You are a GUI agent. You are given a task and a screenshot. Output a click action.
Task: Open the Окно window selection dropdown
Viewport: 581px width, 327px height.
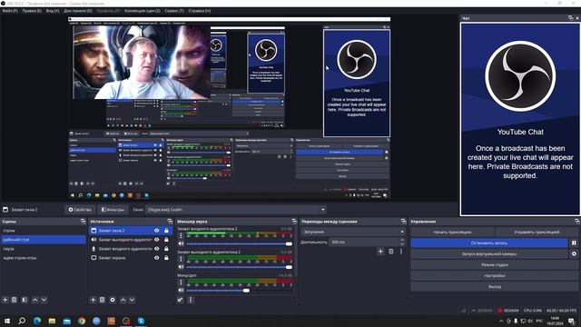point(236,210)
